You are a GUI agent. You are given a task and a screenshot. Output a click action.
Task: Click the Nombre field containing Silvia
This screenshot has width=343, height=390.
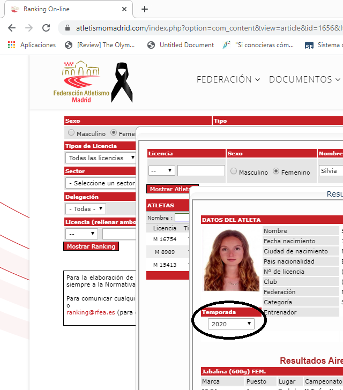[331, 171]
